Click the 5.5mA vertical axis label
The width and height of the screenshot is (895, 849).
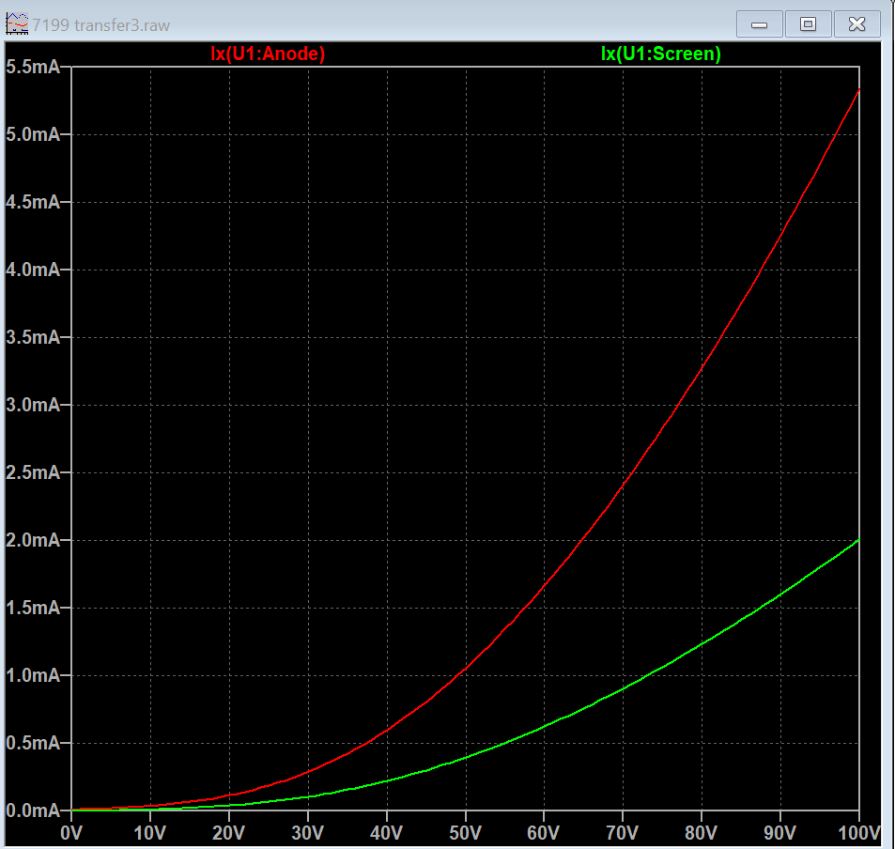point(33,67)
